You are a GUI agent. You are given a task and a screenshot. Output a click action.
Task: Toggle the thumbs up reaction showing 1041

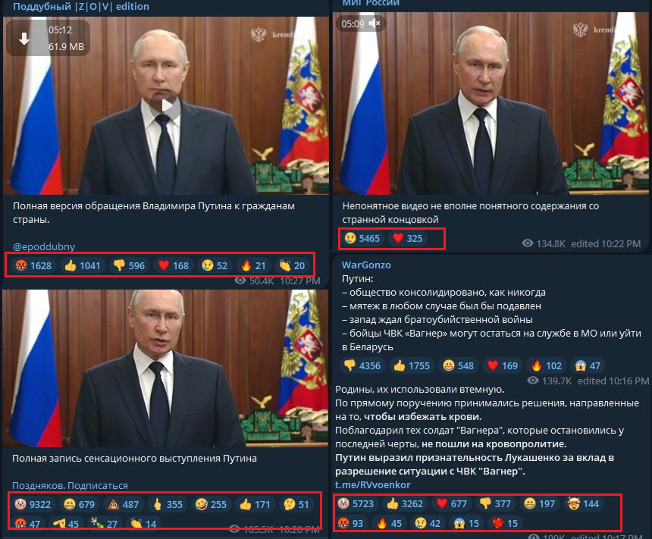pos(83,265)
